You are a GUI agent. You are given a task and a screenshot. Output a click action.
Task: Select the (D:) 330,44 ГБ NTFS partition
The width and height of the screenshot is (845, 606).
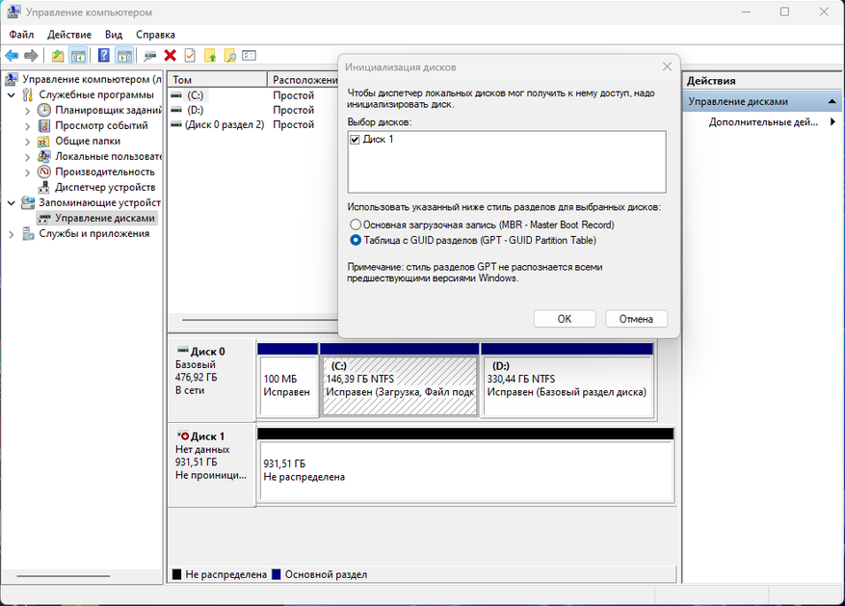point(567,381)
